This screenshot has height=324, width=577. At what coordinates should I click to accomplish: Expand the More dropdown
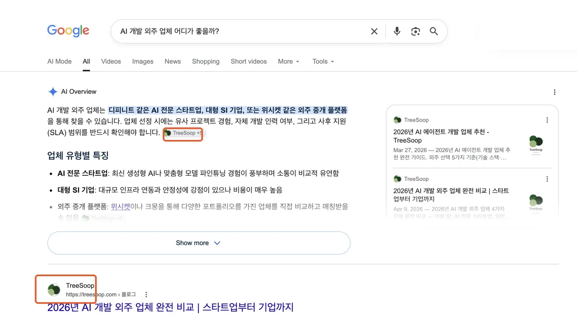[x=288, y=61]
